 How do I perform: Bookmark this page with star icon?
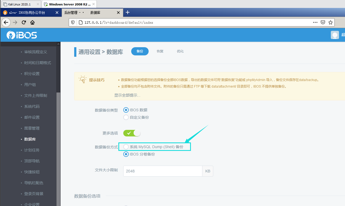pyautogui.click(x=330, y=22)
